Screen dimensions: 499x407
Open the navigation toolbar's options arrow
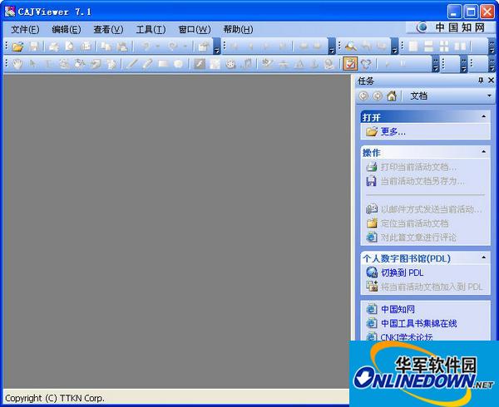(x=332, y=47)
